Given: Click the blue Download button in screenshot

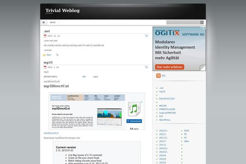Looking at the screenshot, I should pyautogui.click(x=134, y=121).
